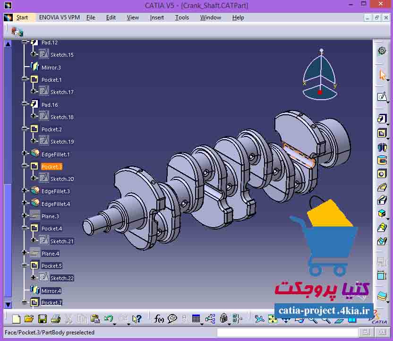Select EdgeFillet.3 in the tree

tap(56, 191)
